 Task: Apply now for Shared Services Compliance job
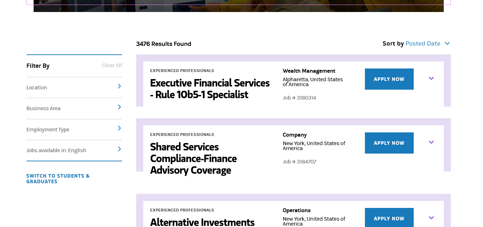(389, 143)
